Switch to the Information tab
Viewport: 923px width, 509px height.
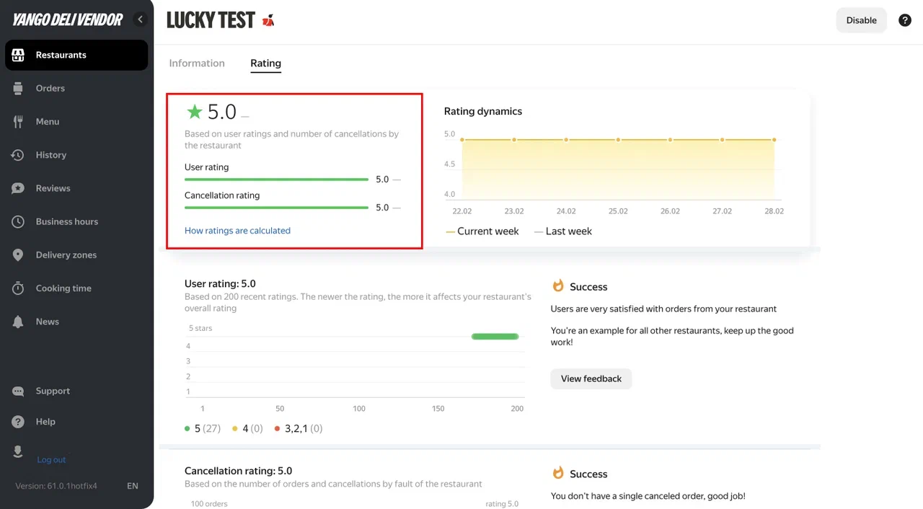pyautogui.click(x=197, y=63)
